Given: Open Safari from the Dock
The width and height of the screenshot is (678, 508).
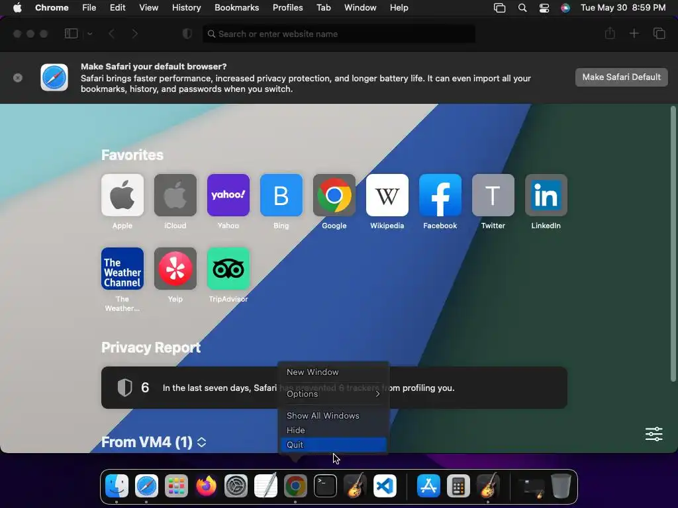Looking at the screenshot, I should 146,486.
